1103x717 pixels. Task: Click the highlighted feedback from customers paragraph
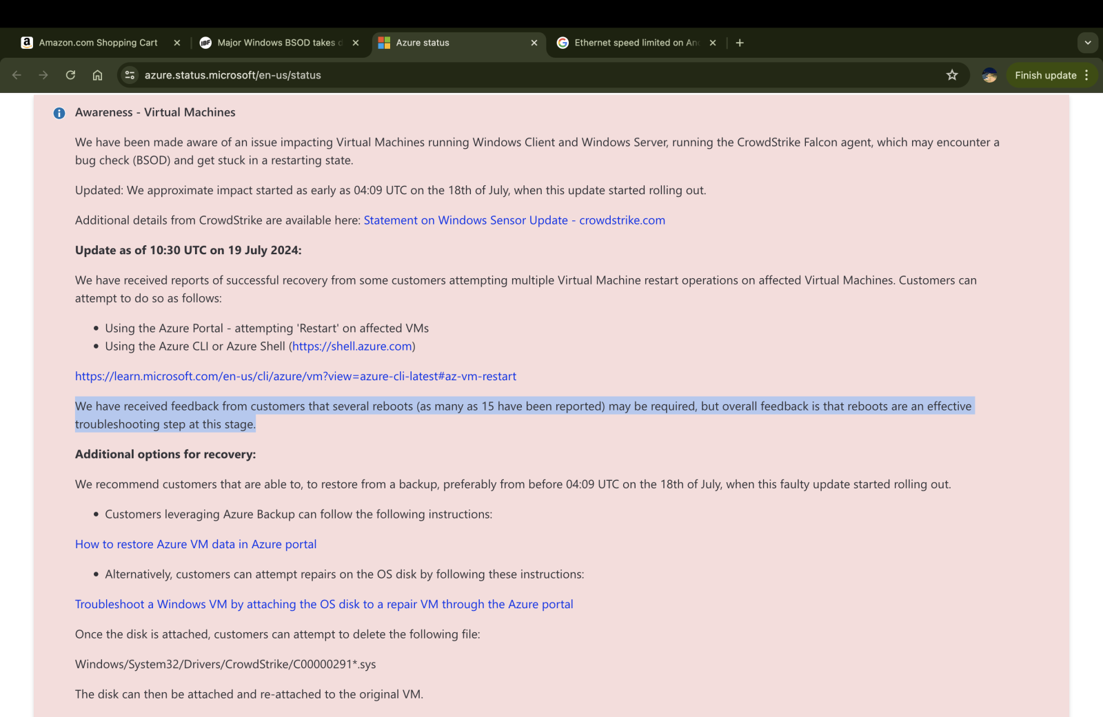(523, 415)
